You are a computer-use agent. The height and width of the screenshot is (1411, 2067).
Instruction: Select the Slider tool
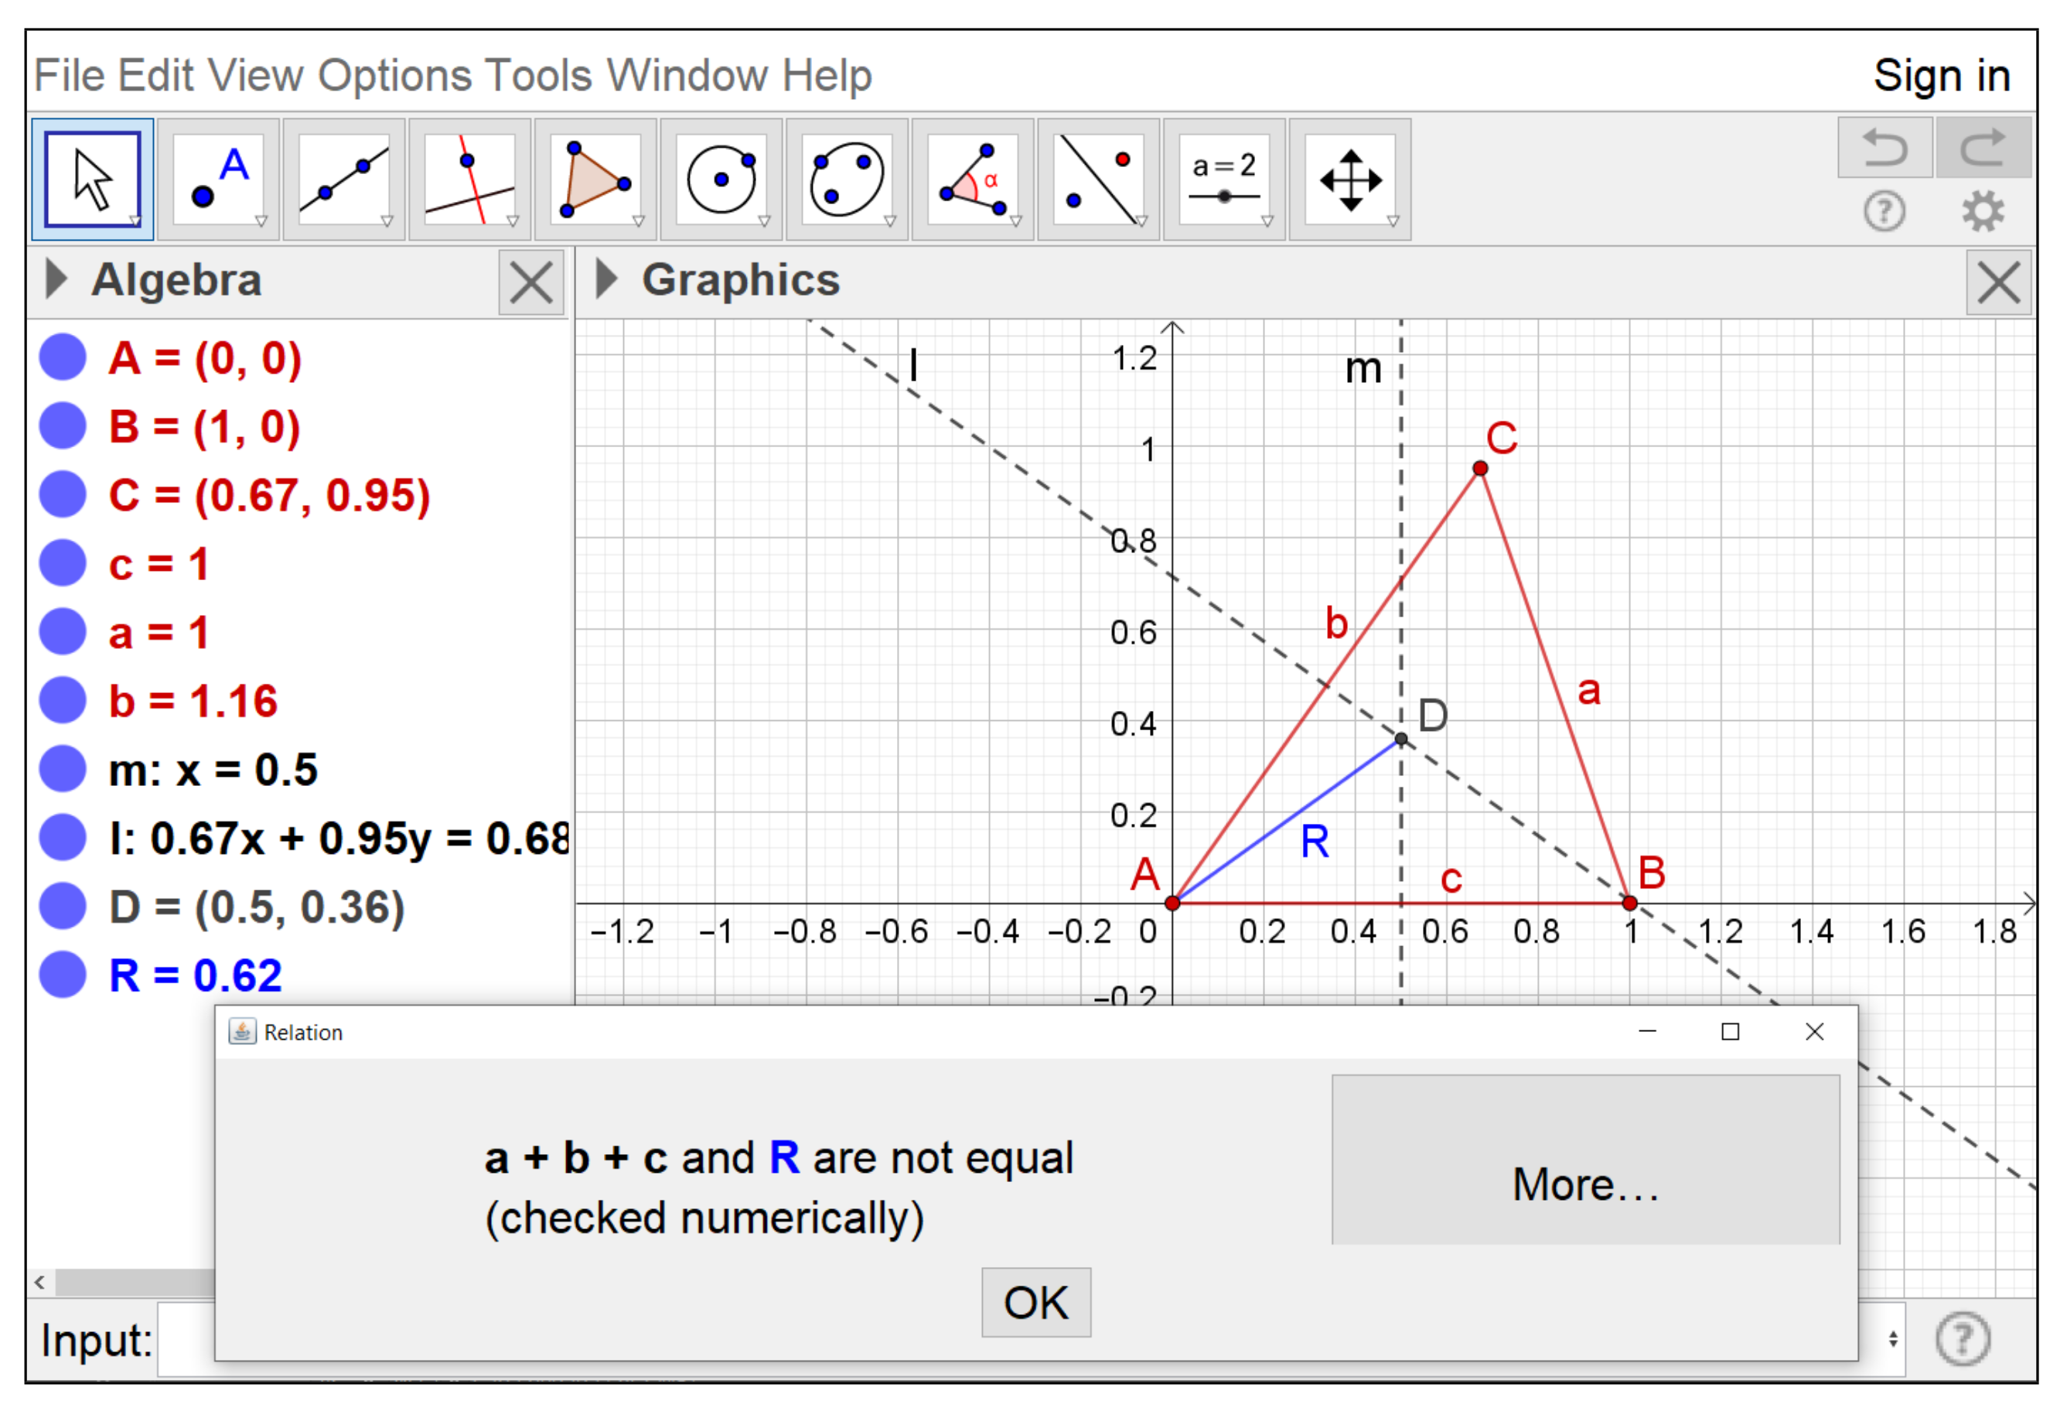click(1226, 180)
